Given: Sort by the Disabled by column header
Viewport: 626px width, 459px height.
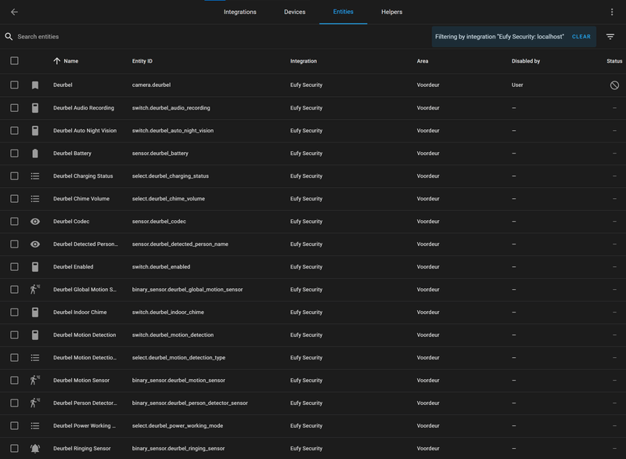Looking at the screenshot, I should (x=525, y=61).
